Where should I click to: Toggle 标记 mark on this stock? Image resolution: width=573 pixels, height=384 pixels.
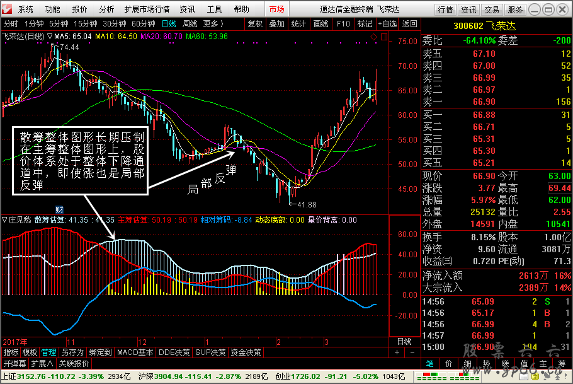[x=365, y=24]
